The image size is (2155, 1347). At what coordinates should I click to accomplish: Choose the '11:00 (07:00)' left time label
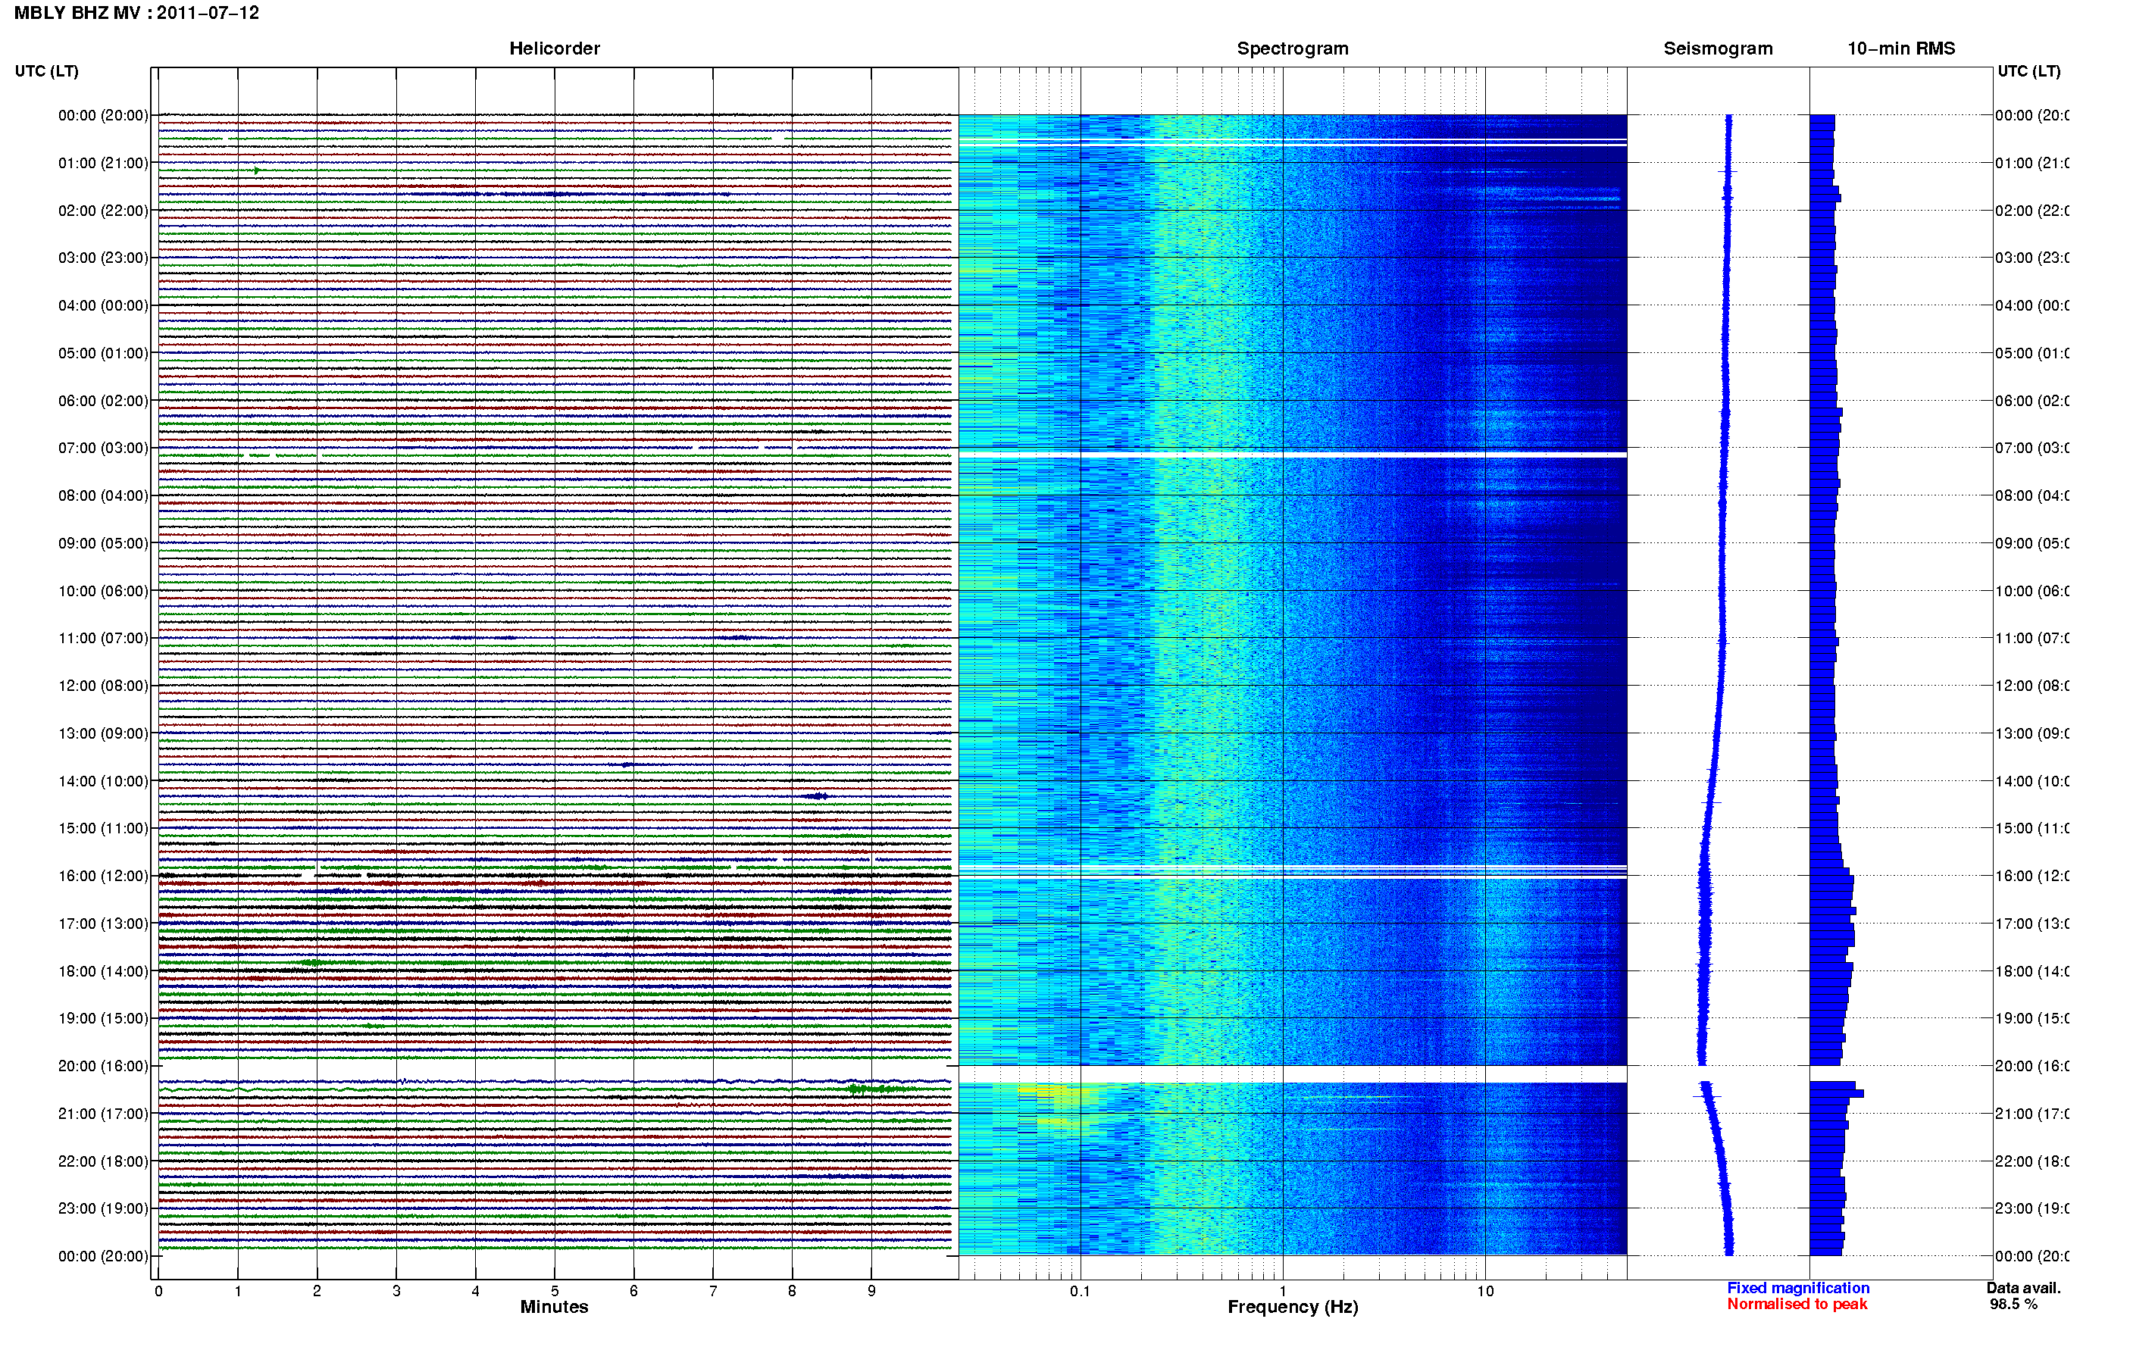pyautogui.click(x=103, y=639)
